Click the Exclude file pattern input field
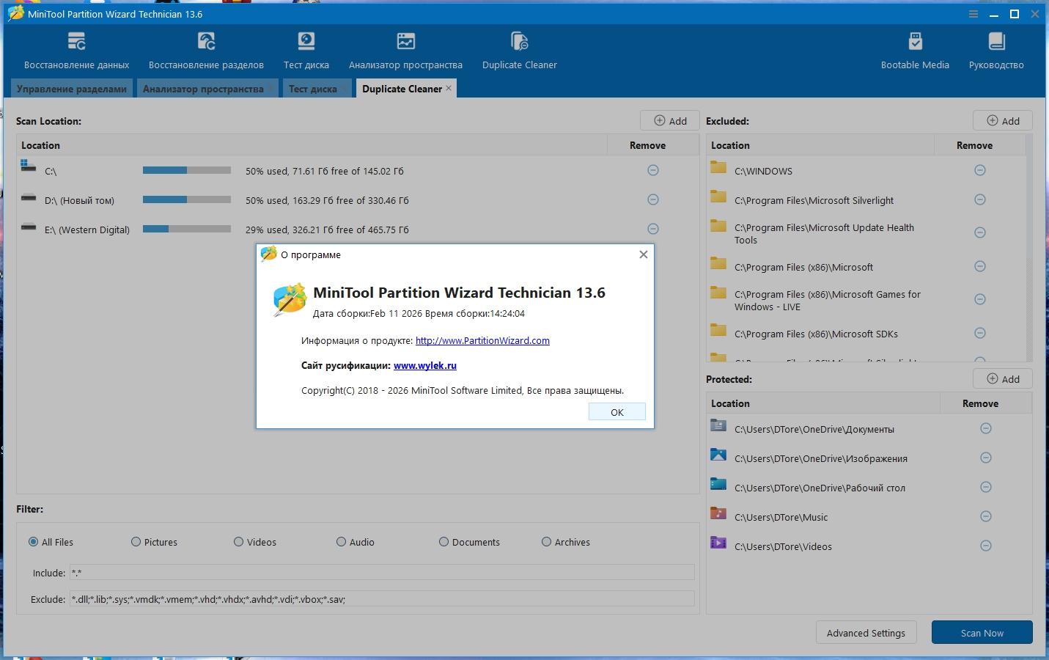Viewport: 1049px width, 660px height. point(381,599)
